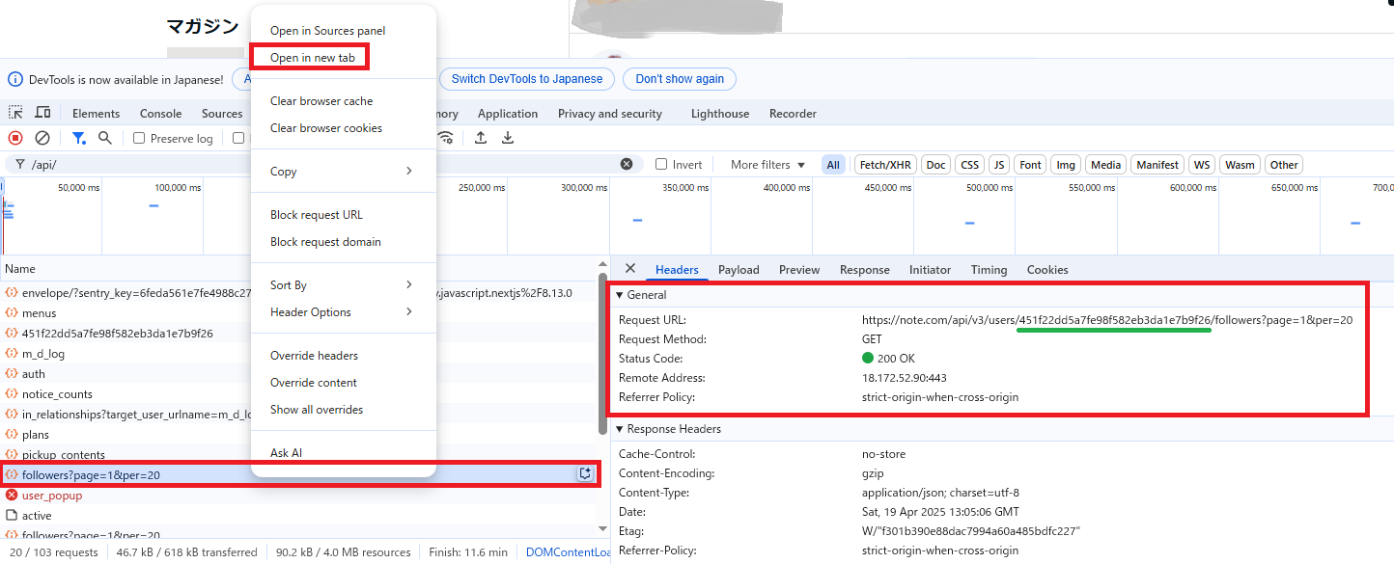Stop recording network log
Image resolution: width=1394 pixels, height=564 pixels.
click(15, 138)
